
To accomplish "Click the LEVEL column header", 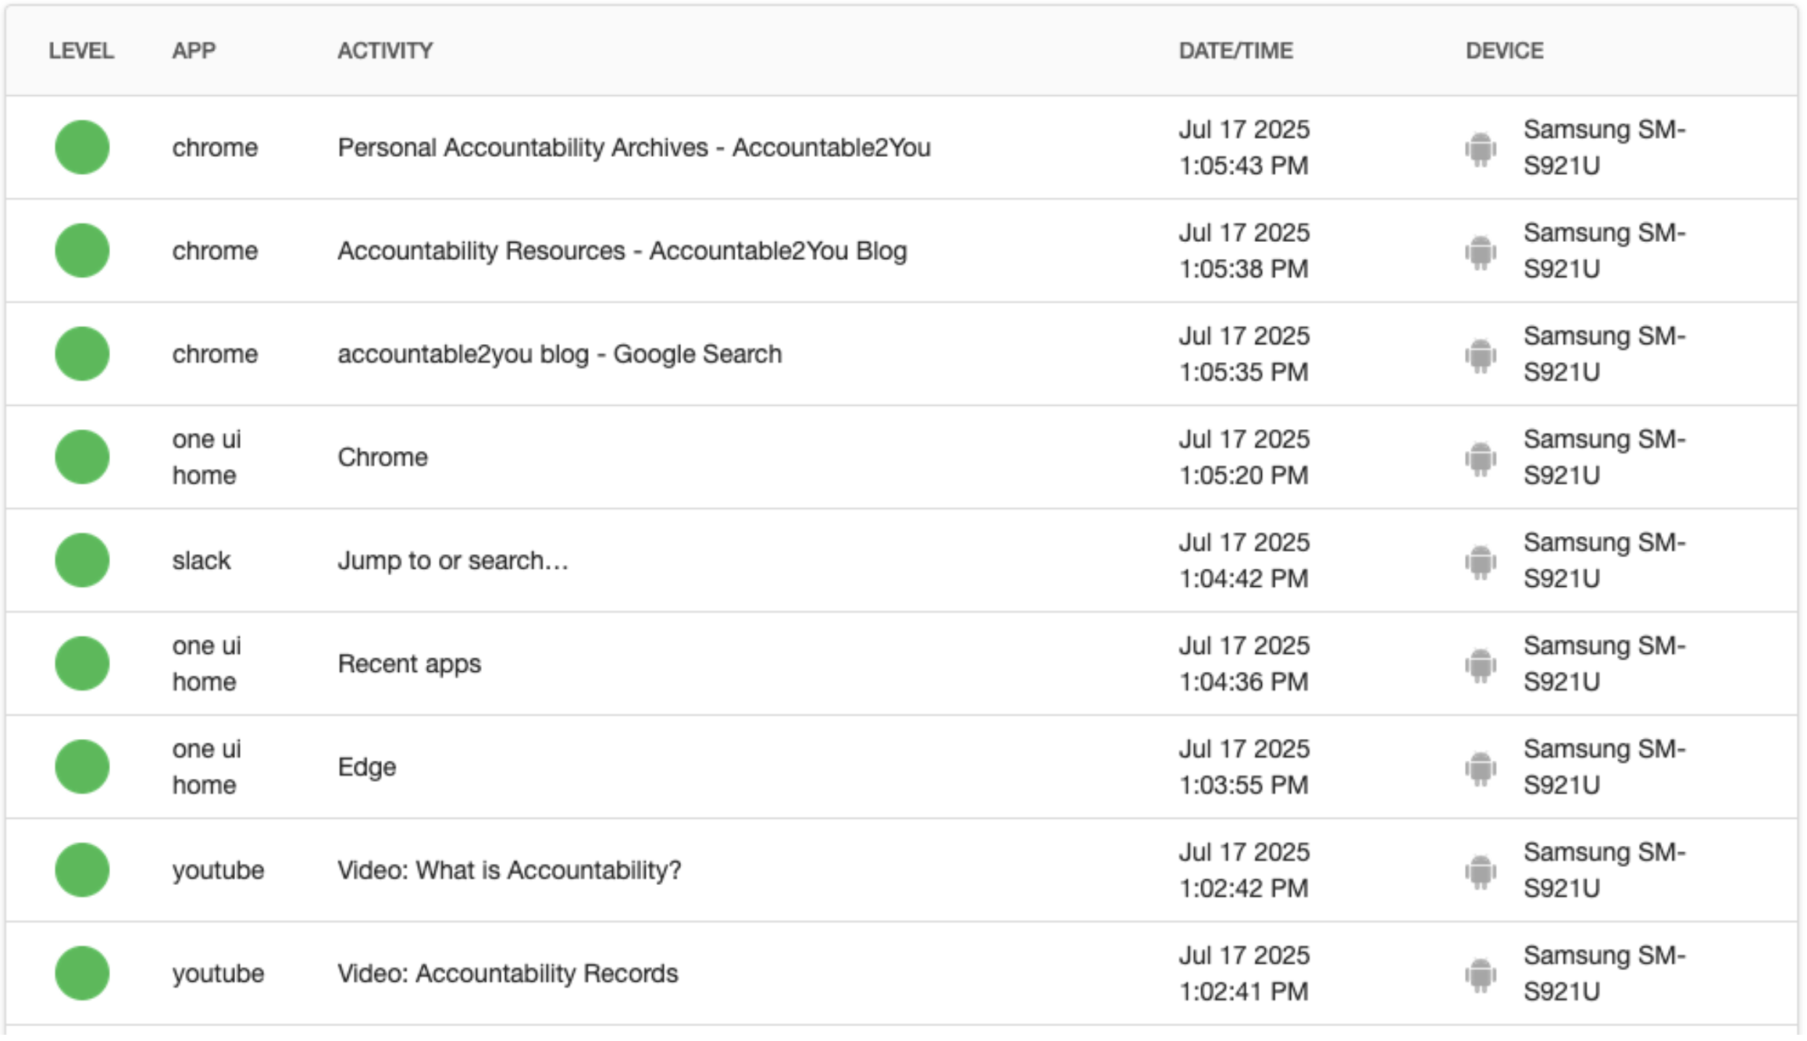I will 81,51.
